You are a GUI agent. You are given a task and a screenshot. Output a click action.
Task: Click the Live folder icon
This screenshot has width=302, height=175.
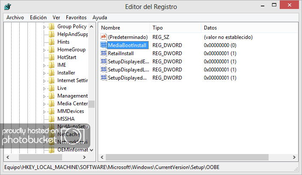51,88
